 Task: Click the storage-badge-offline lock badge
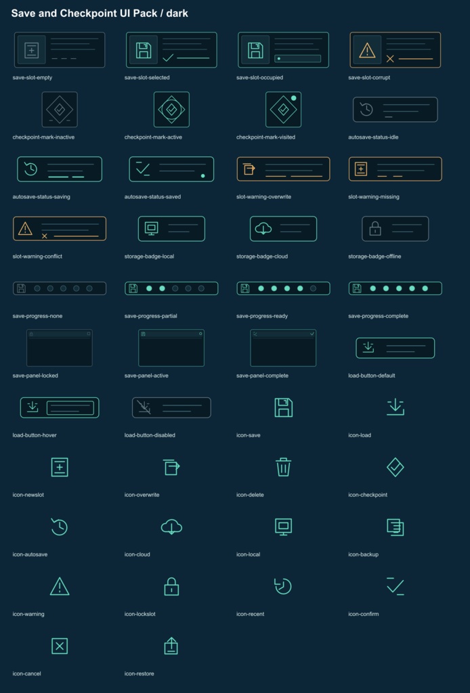coord(396,229)
